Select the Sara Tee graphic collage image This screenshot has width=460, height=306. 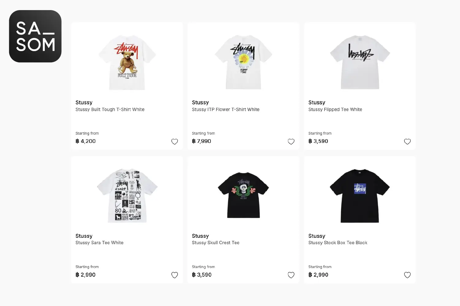(x=127, y=196)
